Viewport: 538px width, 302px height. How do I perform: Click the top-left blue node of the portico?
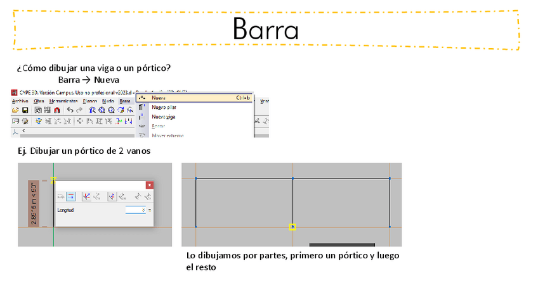pyautogui.click(x=195, y=179)
